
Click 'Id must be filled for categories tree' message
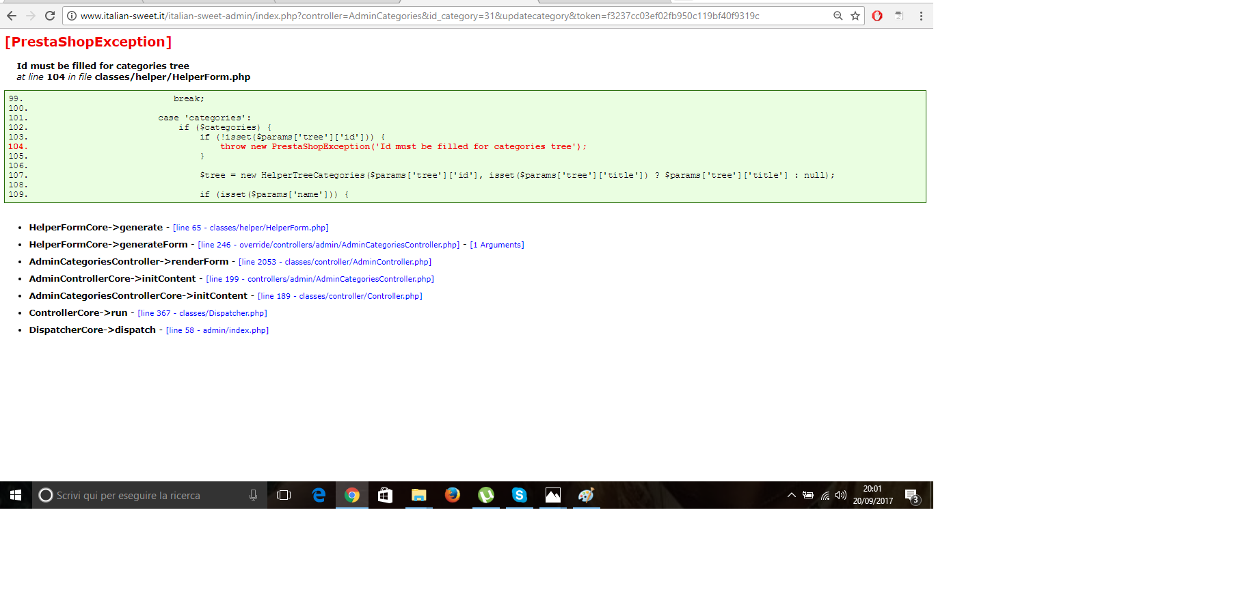(x=103, y=66)
